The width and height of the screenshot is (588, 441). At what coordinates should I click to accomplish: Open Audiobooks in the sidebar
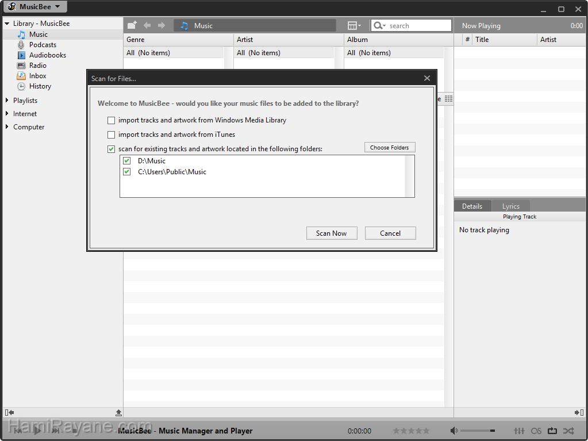[48, 55]
